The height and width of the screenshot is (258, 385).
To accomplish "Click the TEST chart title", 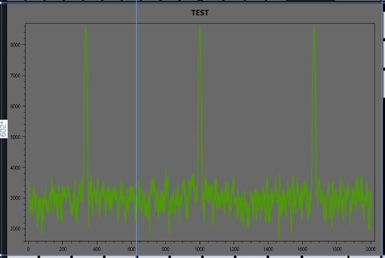I will click(200, 13).
